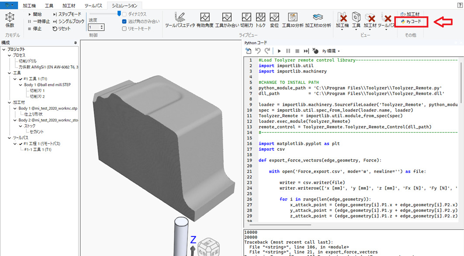The image size is (464, 256).
Task: Click the Pyコード button
Action: pyautogui.click(x=411, y=21)
